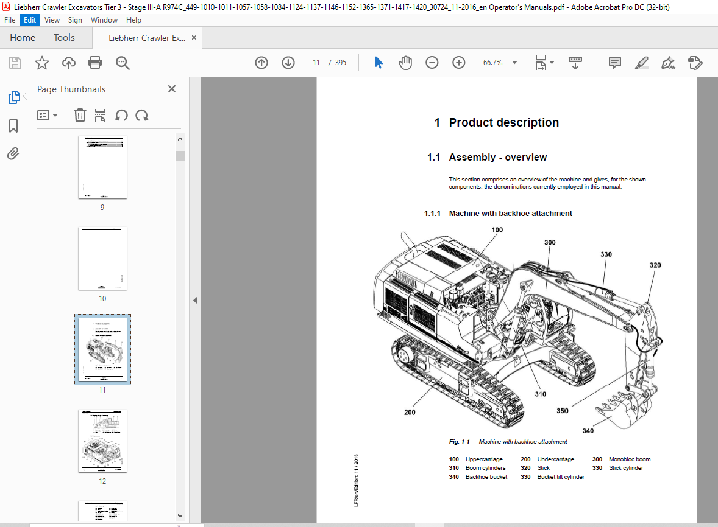The image size is (718, 527).
Task: Switch to the Home tab
Action: click(23, 38)
